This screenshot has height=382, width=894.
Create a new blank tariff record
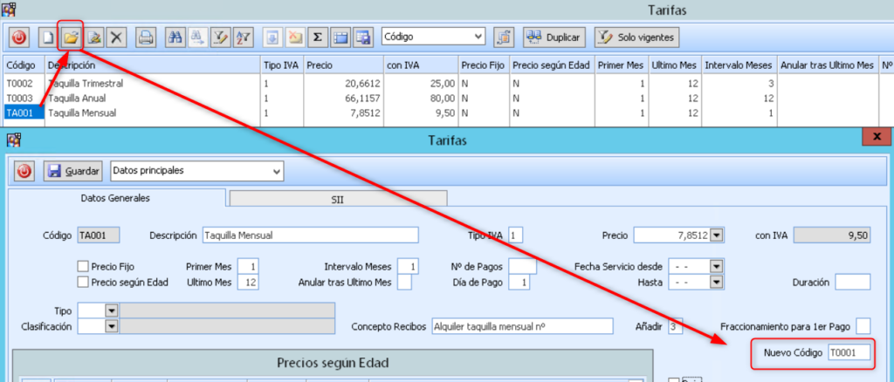click(48, 38)
